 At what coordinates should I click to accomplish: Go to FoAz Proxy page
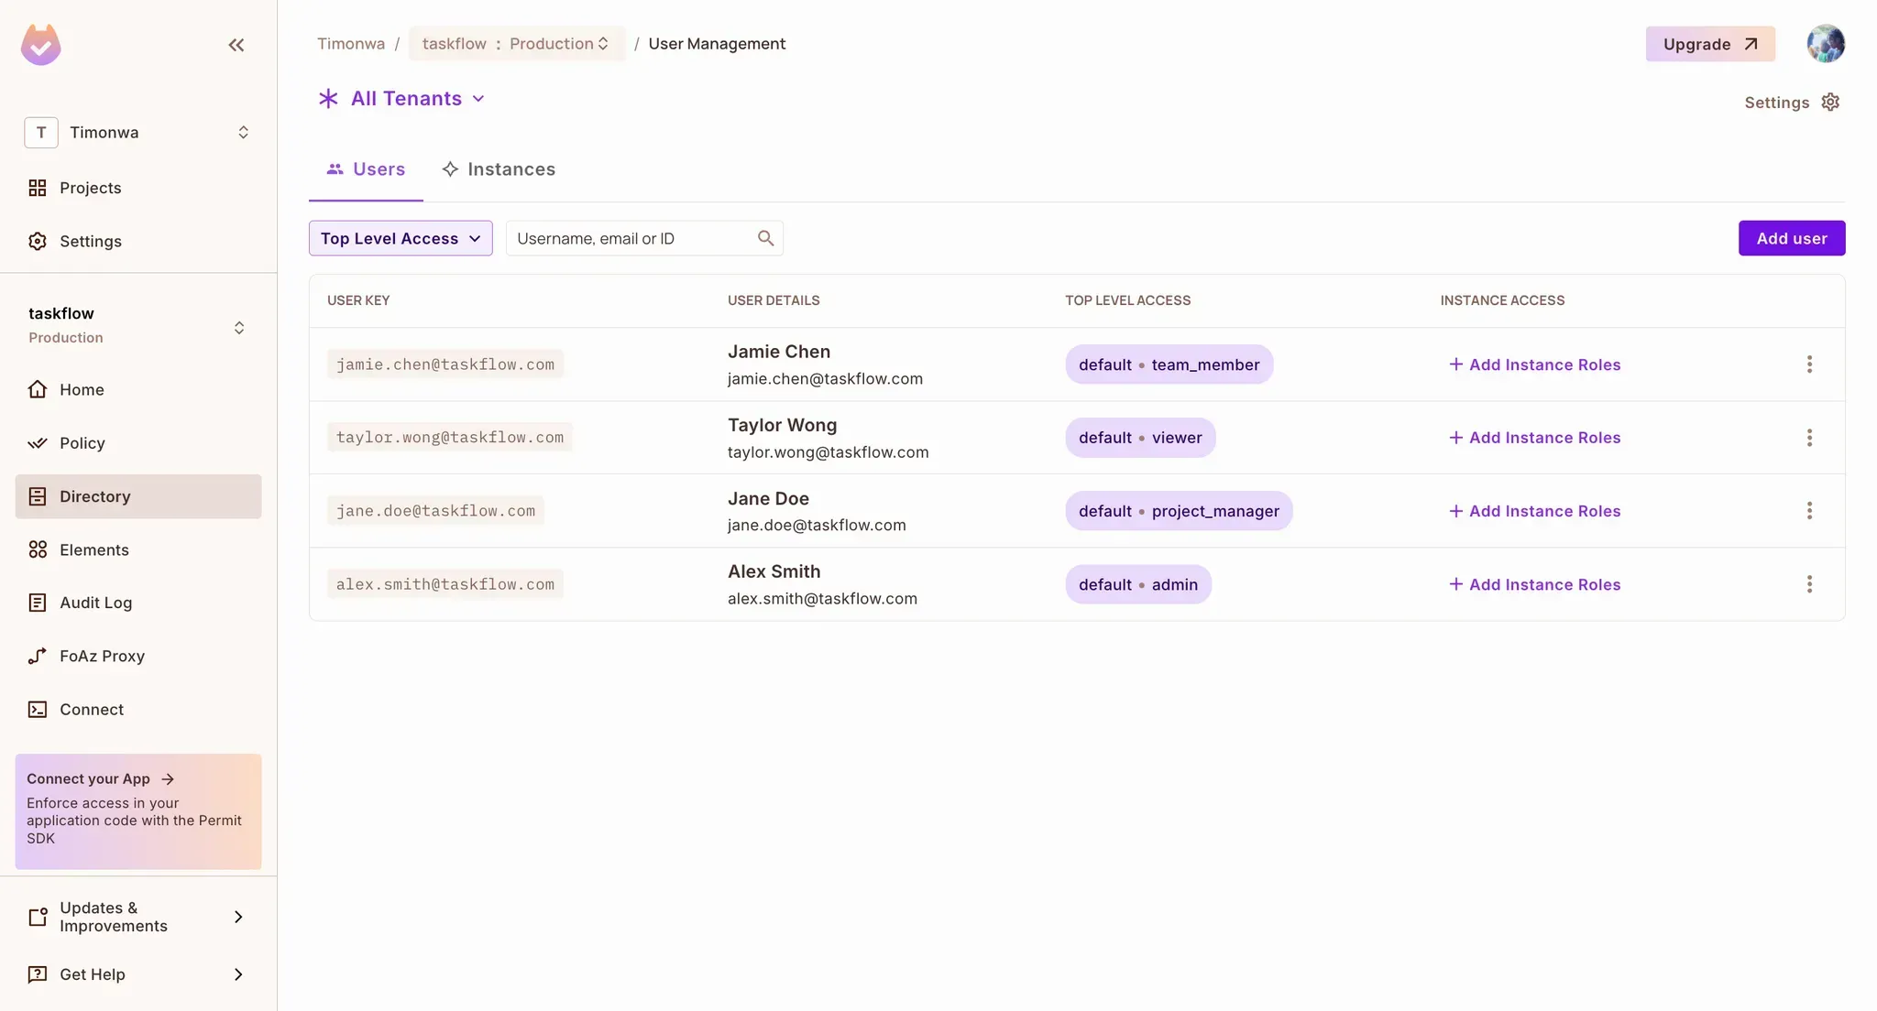pyautogui.click(x=102, y=656)
